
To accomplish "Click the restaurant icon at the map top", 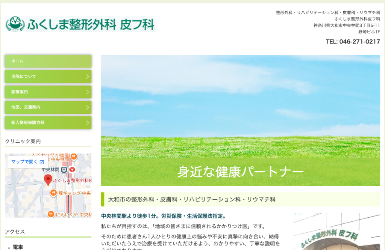I will click(74, 156).
